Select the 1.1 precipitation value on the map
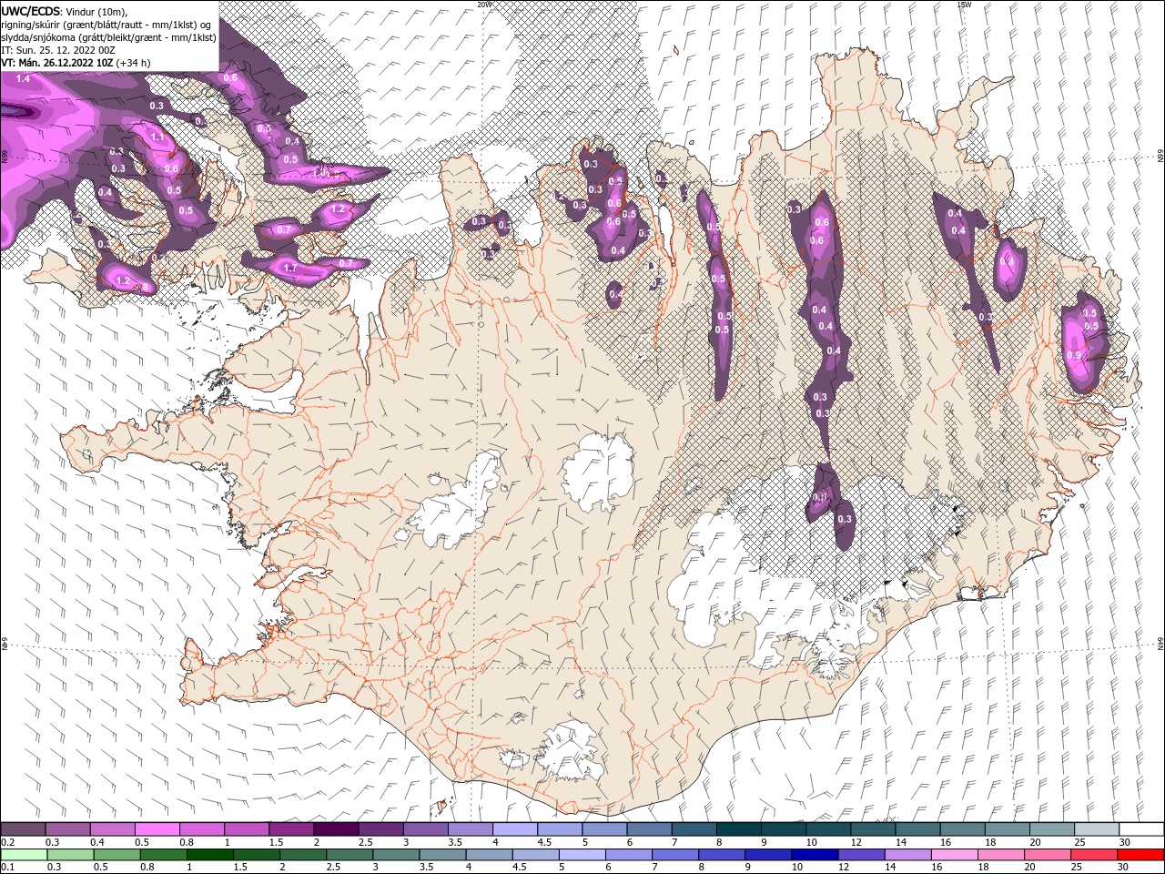 pyautogui.click(x=157, y=137)
